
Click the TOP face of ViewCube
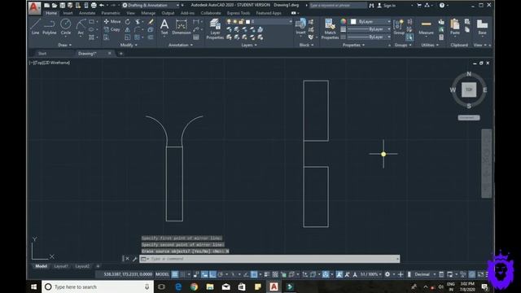[x=469, y=90]
